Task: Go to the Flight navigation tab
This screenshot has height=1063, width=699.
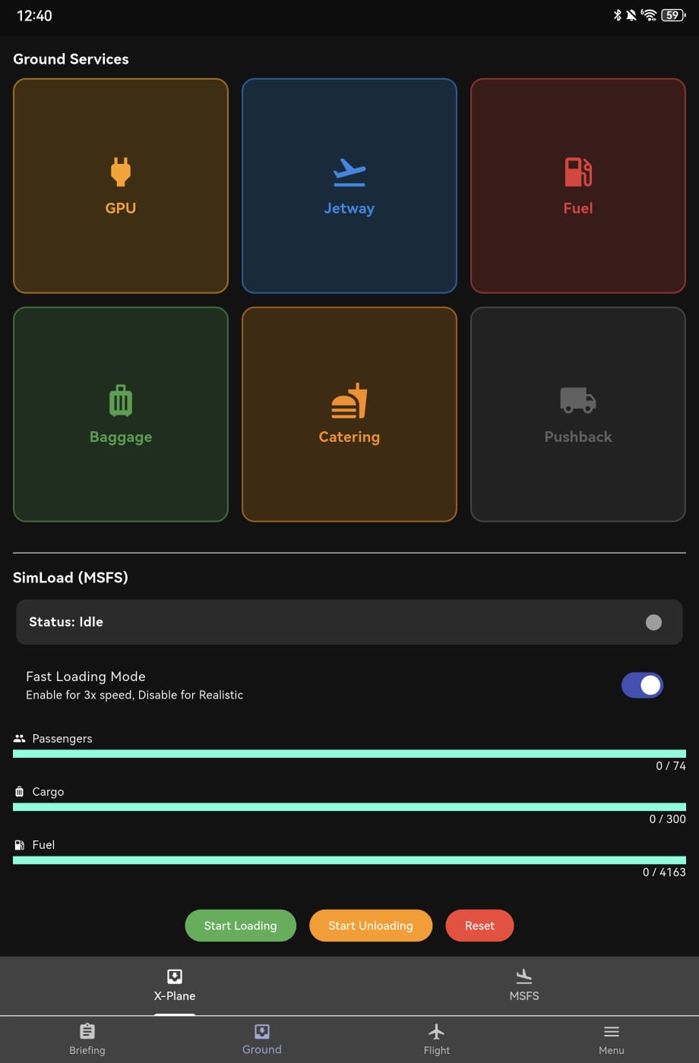Action: 436,1039
